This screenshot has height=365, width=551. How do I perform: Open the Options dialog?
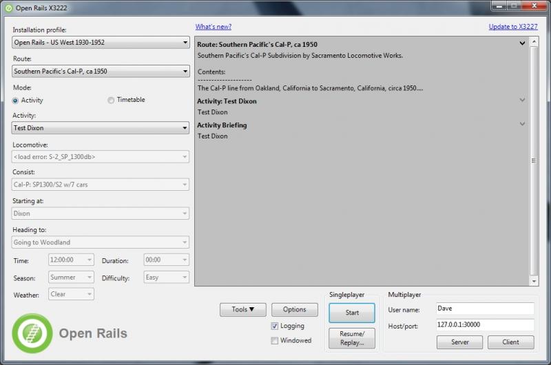coord(295,309)
